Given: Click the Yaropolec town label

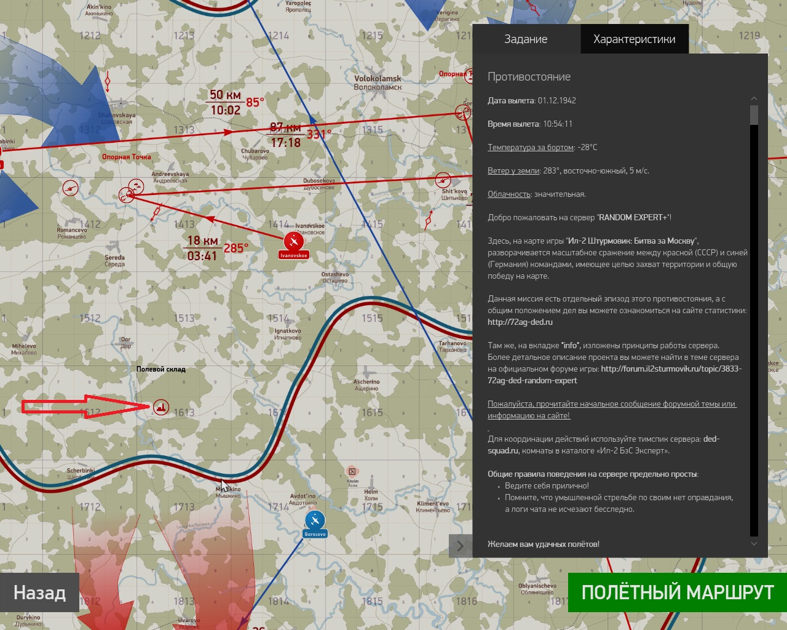Looking at the screenshot, I should [x=298, y=6].
